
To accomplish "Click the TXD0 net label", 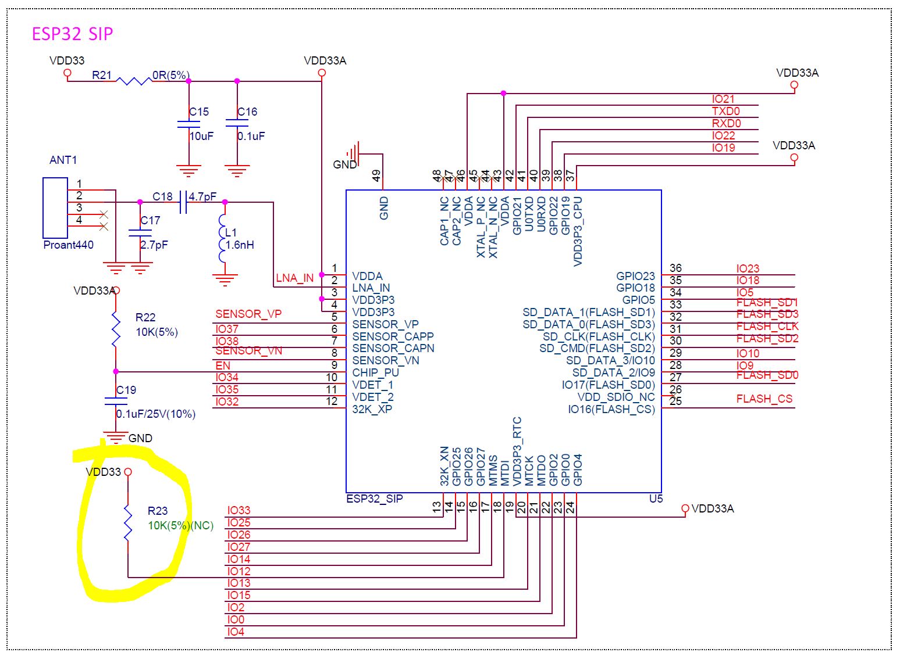I will (x=726, y=112).
